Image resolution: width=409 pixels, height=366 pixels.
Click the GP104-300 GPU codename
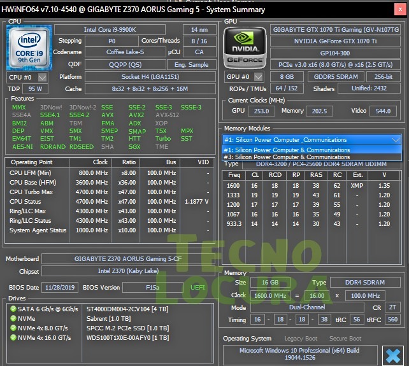click(335, 53)
